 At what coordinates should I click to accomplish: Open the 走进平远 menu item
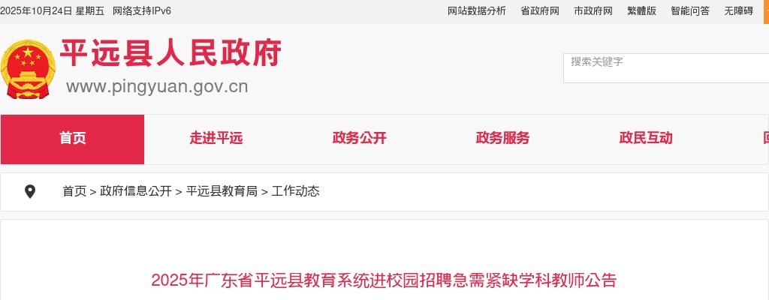(x=216, y=138)
